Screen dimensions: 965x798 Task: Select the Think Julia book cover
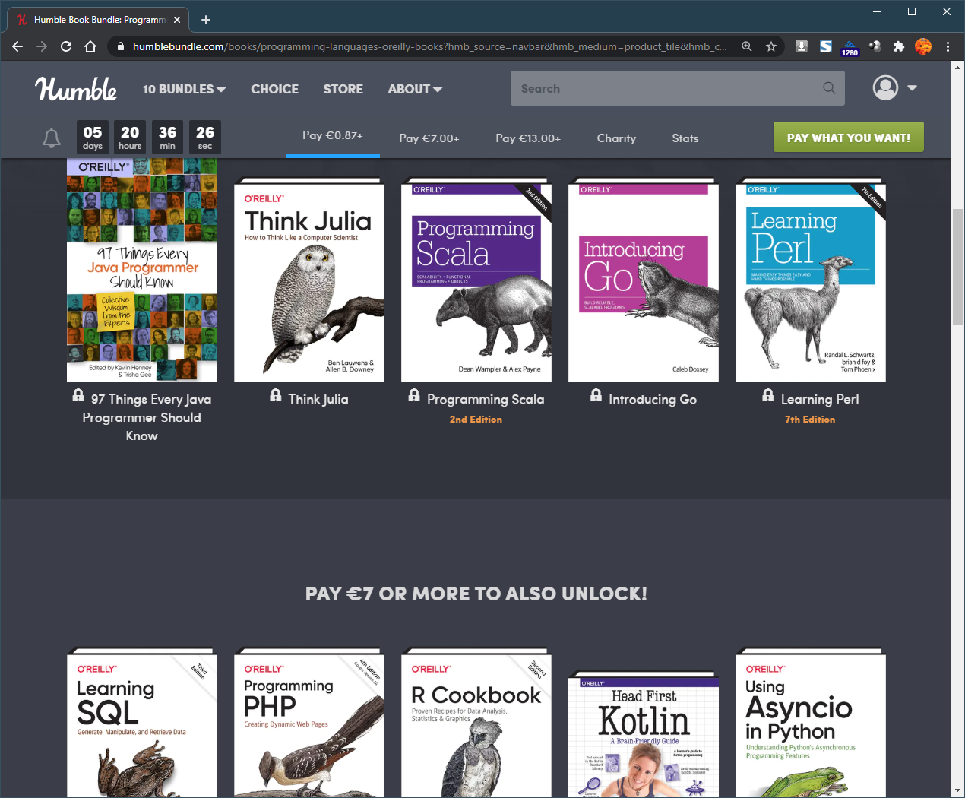(x=309, y=280)
